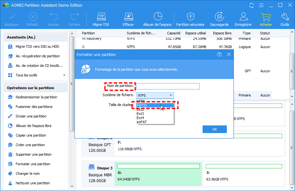Screen dimensions: 295x191
Task: Select the J: 63.96GB NTFS partition block
Action: click(244, 174)
